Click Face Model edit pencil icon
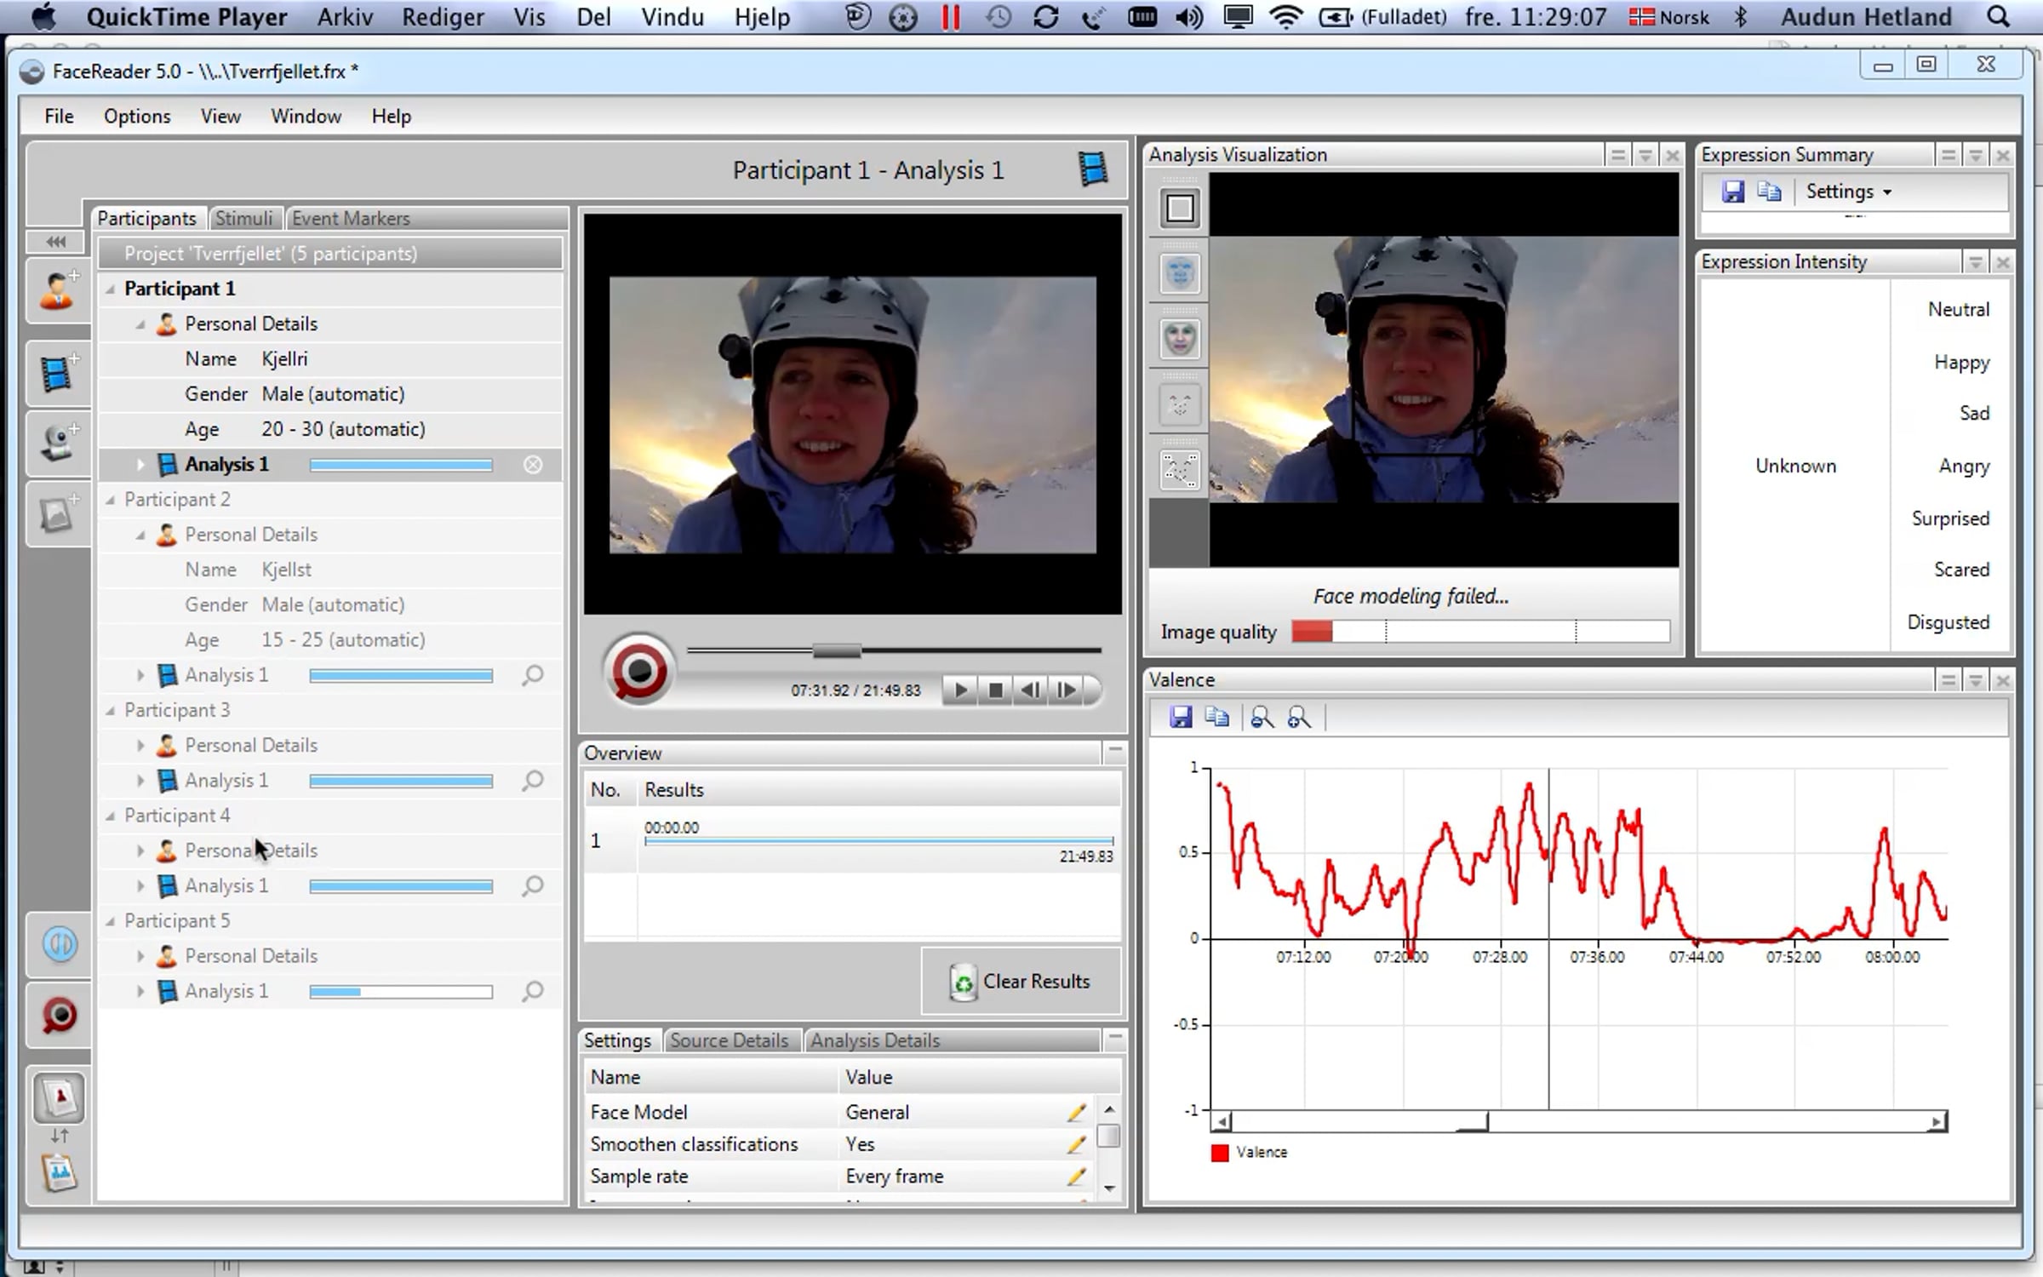The image size is (2043, 1277). pos(1076,1112)
